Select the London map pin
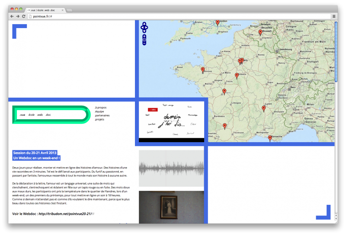The height and width of the screenshot is (235, 346). click(x=218, y=22)
